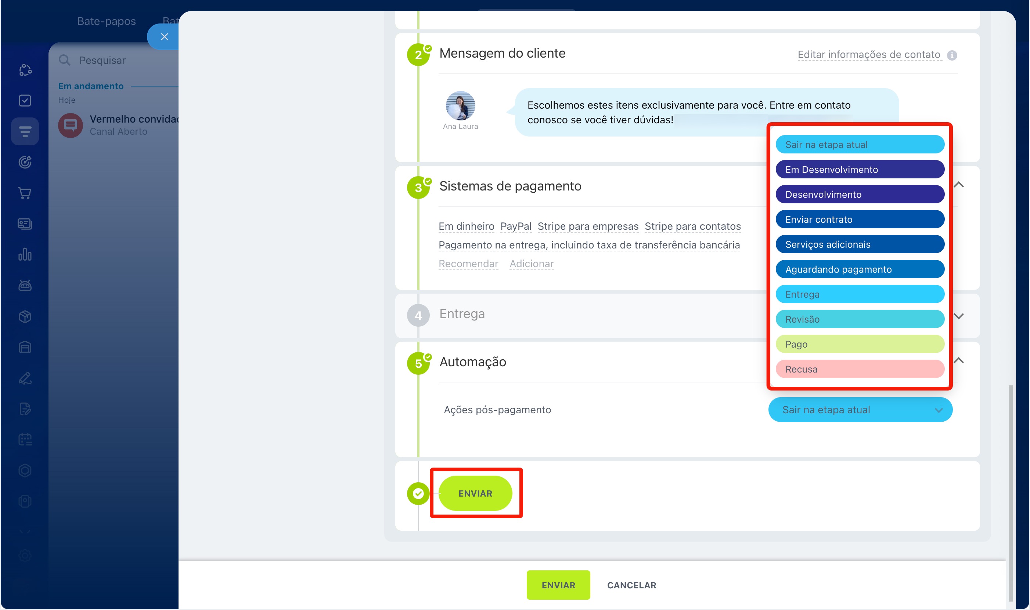Open the analytics bar chart sidebar icon
Screen dimensions: 1030x610
tap(25, 254)
